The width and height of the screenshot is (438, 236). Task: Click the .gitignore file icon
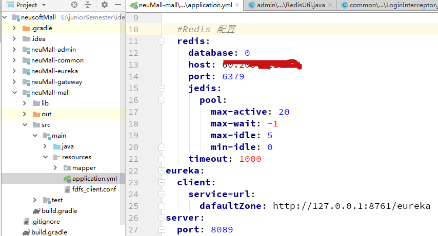[26, 222]
